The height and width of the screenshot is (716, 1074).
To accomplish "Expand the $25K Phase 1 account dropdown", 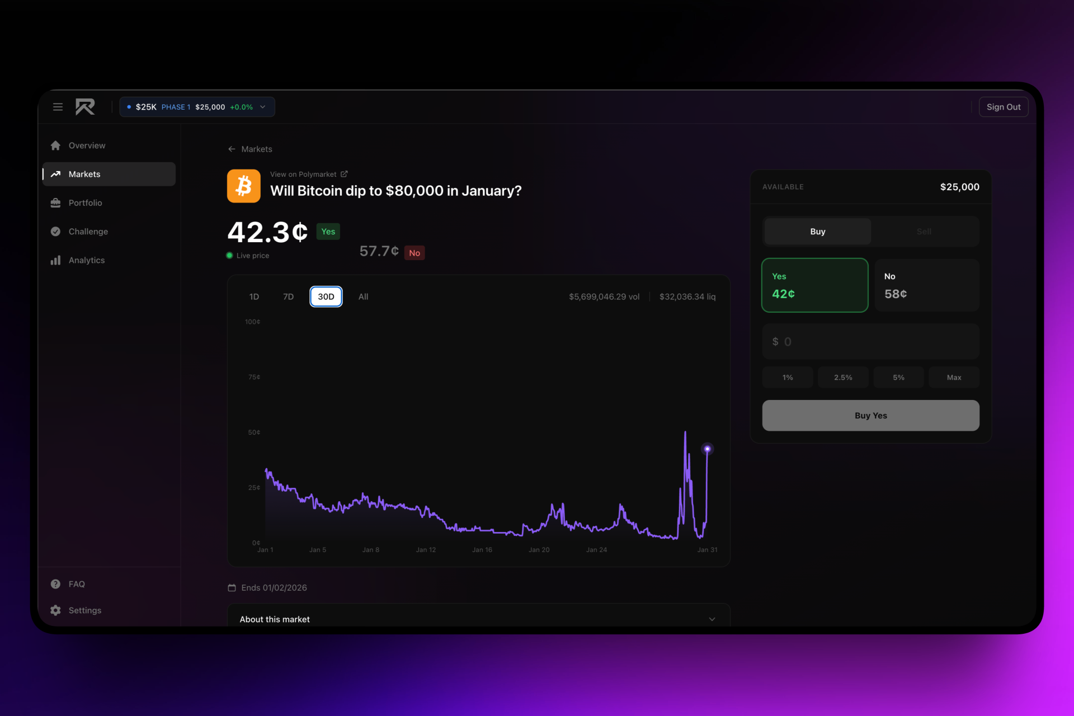I will (x=197, y=107).
